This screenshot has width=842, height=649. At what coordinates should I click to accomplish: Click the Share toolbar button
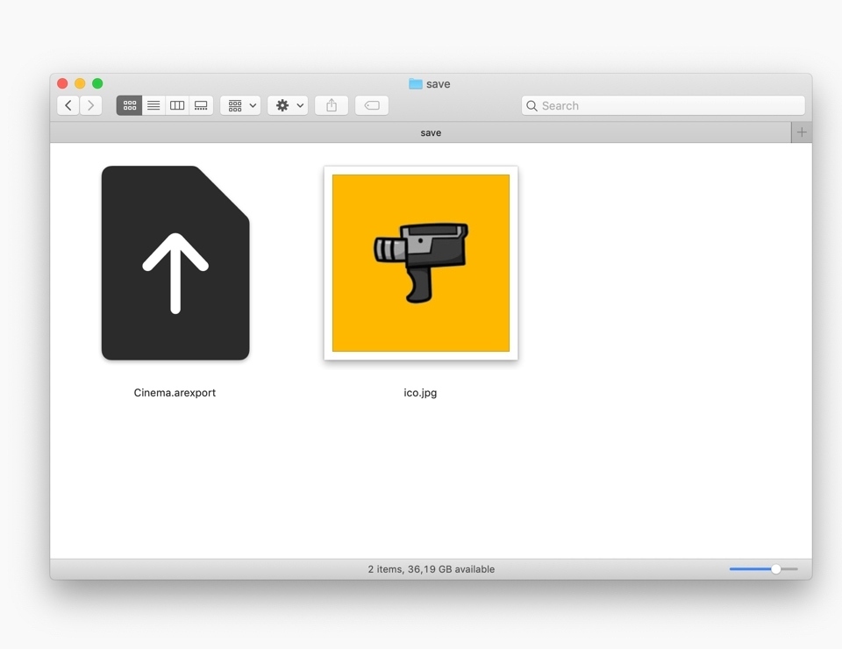[332, 105]
